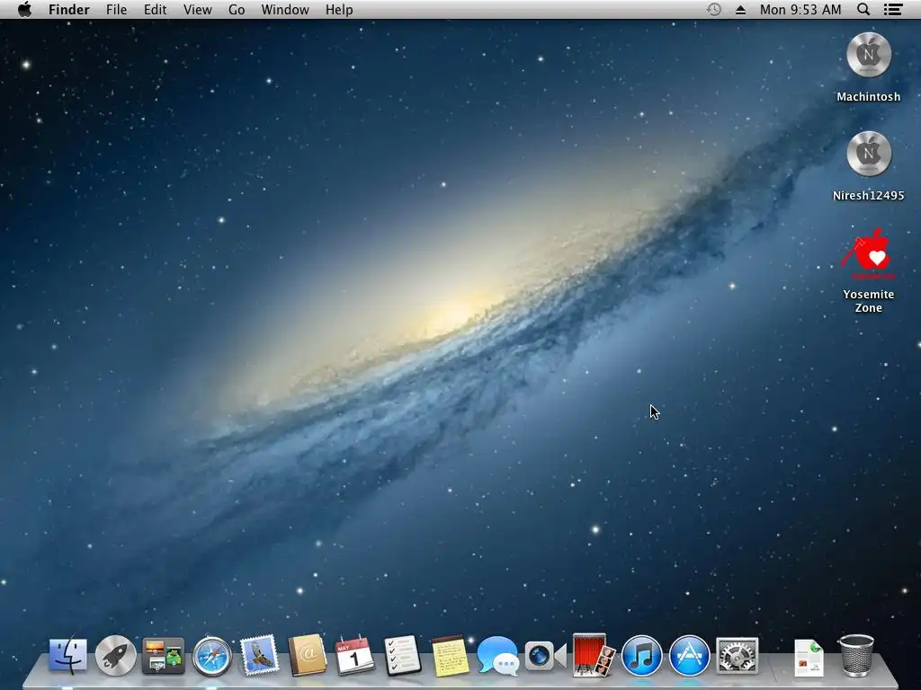Launch Launchpad rocket icon in Dock
Viewport: 921px width, 690px height.
coord(115,655)
